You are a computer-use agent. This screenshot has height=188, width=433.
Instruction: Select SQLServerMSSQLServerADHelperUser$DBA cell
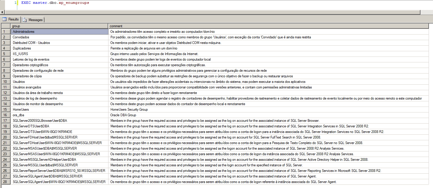60,160
